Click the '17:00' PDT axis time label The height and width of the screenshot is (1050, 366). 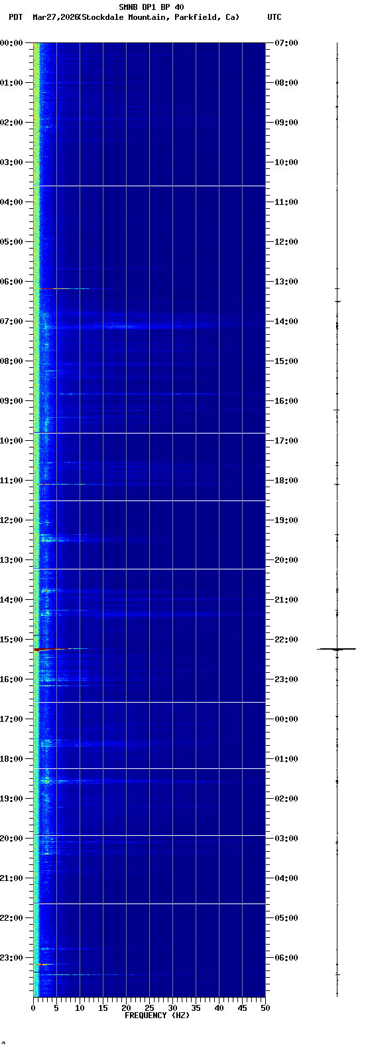tap(12, 719)
